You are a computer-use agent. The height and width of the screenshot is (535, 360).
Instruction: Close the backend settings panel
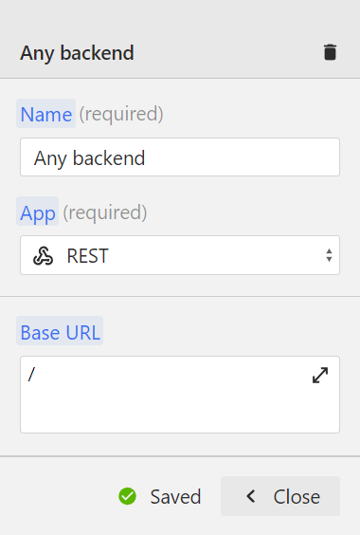pyautogui.click(x=280, y=496)
